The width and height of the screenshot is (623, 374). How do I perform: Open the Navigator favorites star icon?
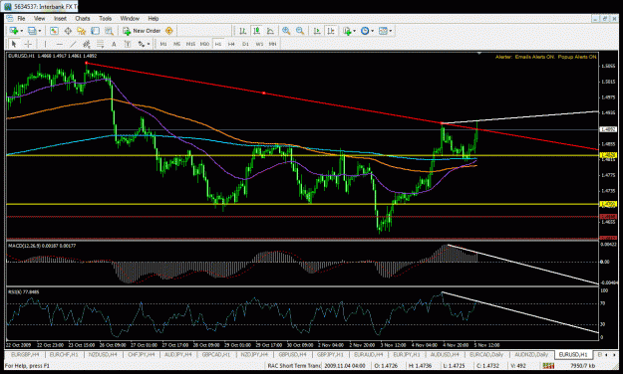click(x=82, y=31)
